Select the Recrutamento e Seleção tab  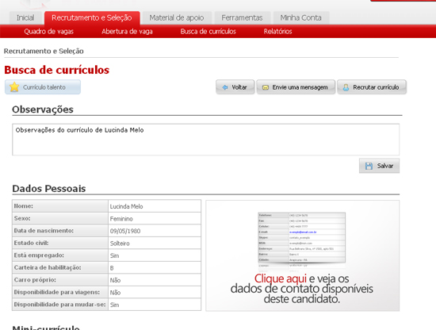(x=92, y=17)
